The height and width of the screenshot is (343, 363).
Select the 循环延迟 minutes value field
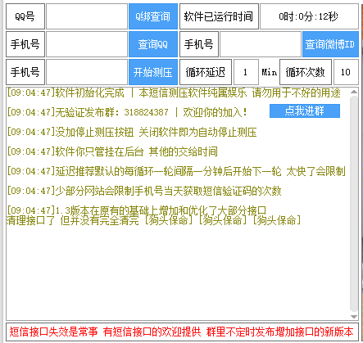pyautogui.click(x=246, y=72)
